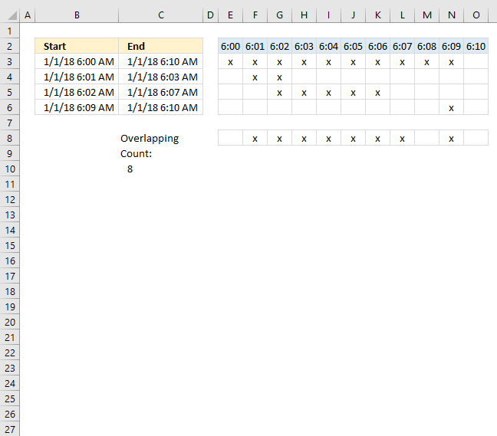Click the 6:03 time header cell
Viewport: 497px width, 436px height.
point(304,46)
